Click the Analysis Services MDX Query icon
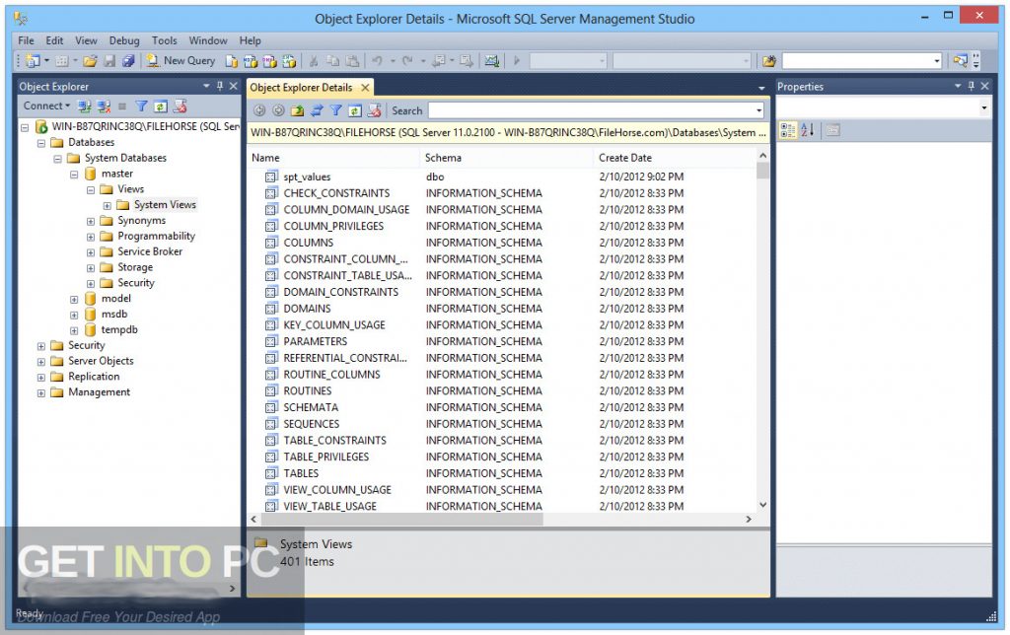 click(251, 61)
